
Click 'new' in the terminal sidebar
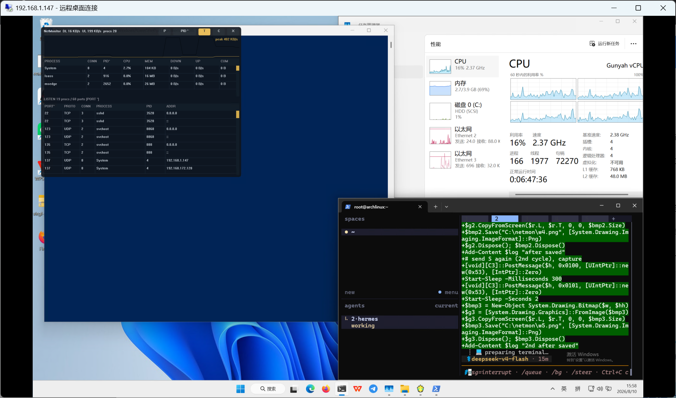(x=350, y=292)
